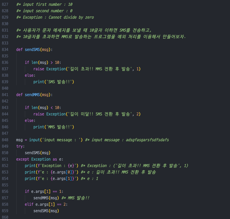The image size is (230, 219).
Task: Click the 'def sendSMS(msg):' definition
Action: coord(34,49)
